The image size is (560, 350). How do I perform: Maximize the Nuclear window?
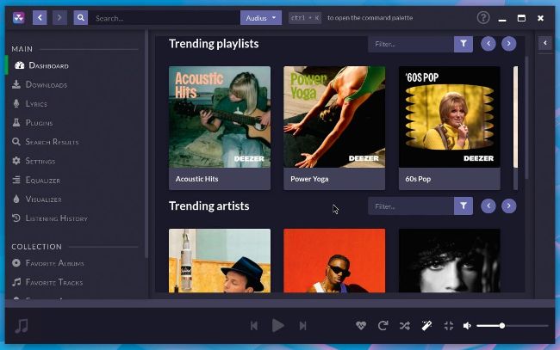(x=521, y=18)
